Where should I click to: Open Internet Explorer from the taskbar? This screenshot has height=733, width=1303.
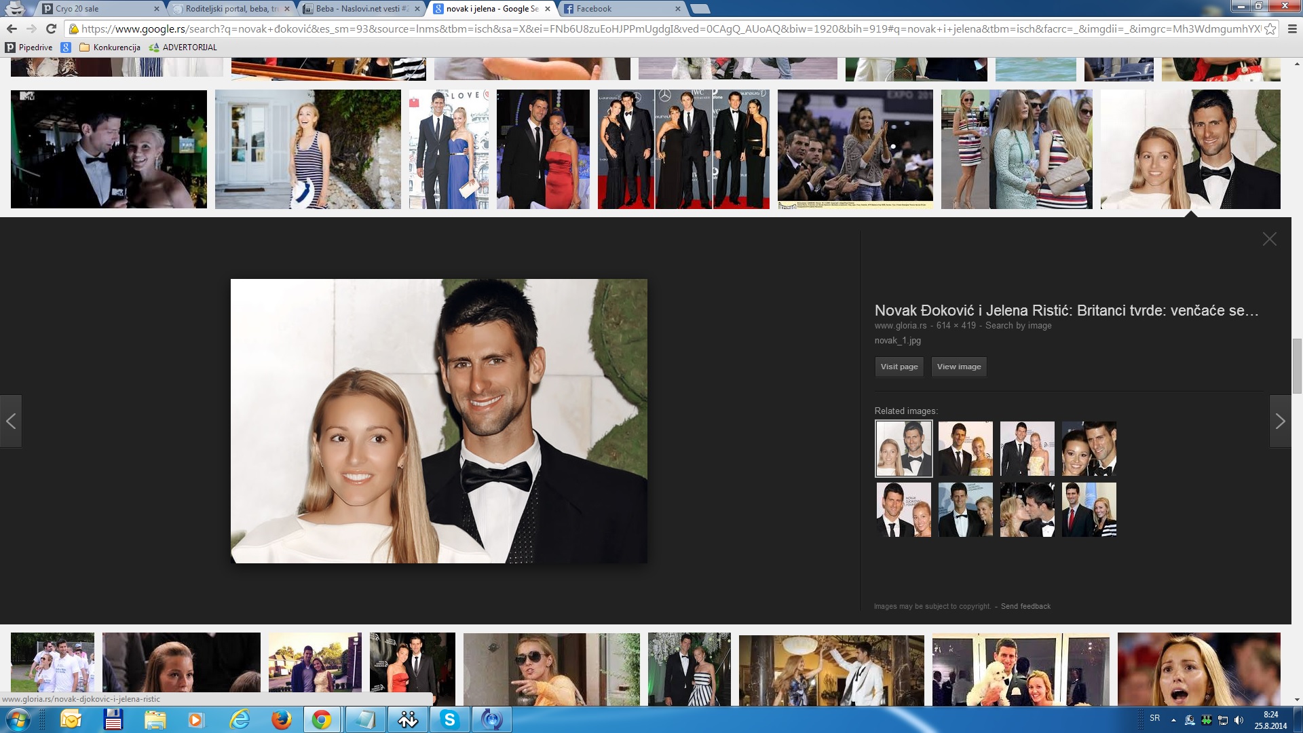(x=239, y=719)
